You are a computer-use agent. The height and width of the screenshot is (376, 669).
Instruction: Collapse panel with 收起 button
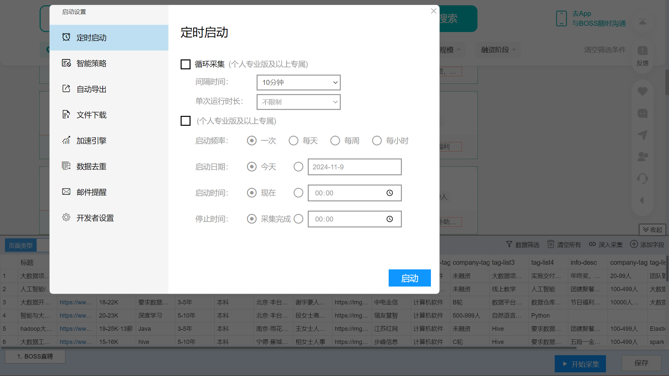(x=652, y=229)
